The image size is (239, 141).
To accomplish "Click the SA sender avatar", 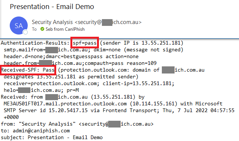I will 19,25.
